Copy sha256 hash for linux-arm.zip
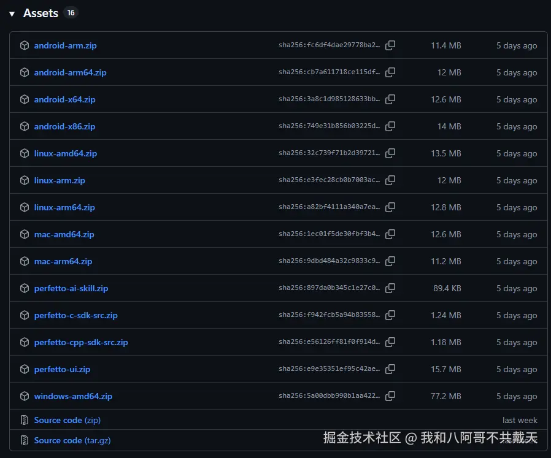Image resolution: width=551 pixels, height=458 pixels. [390, 180]
